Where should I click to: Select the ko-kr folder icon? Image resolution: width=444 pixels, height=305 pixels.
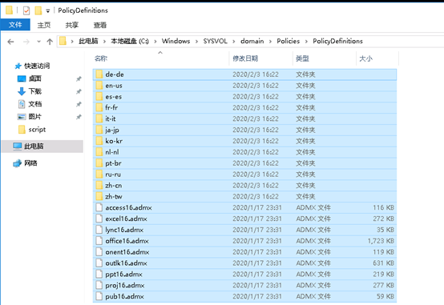tap(99, 141)
